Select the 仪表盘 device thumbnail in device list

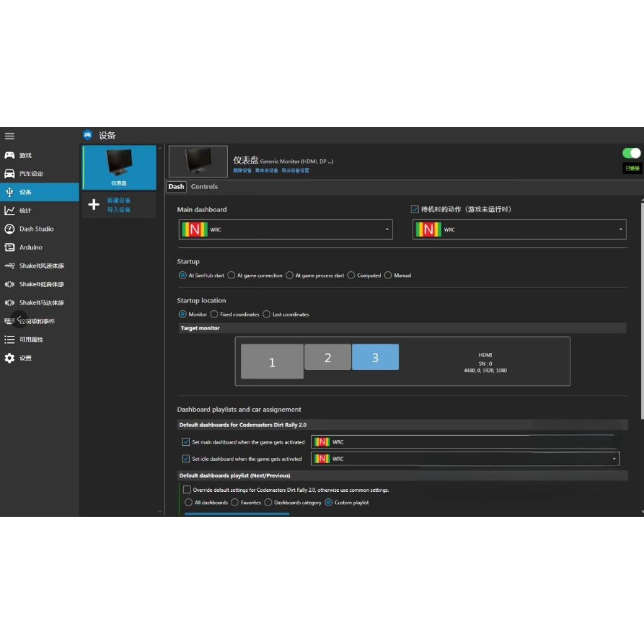tap(119, 167)
